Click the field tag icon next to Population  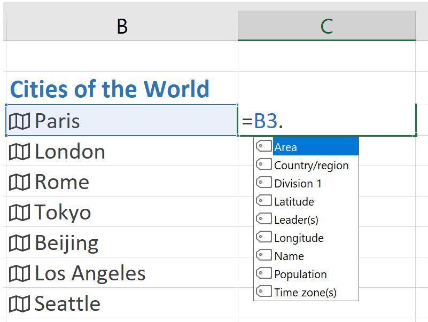(x=264, y=273)
